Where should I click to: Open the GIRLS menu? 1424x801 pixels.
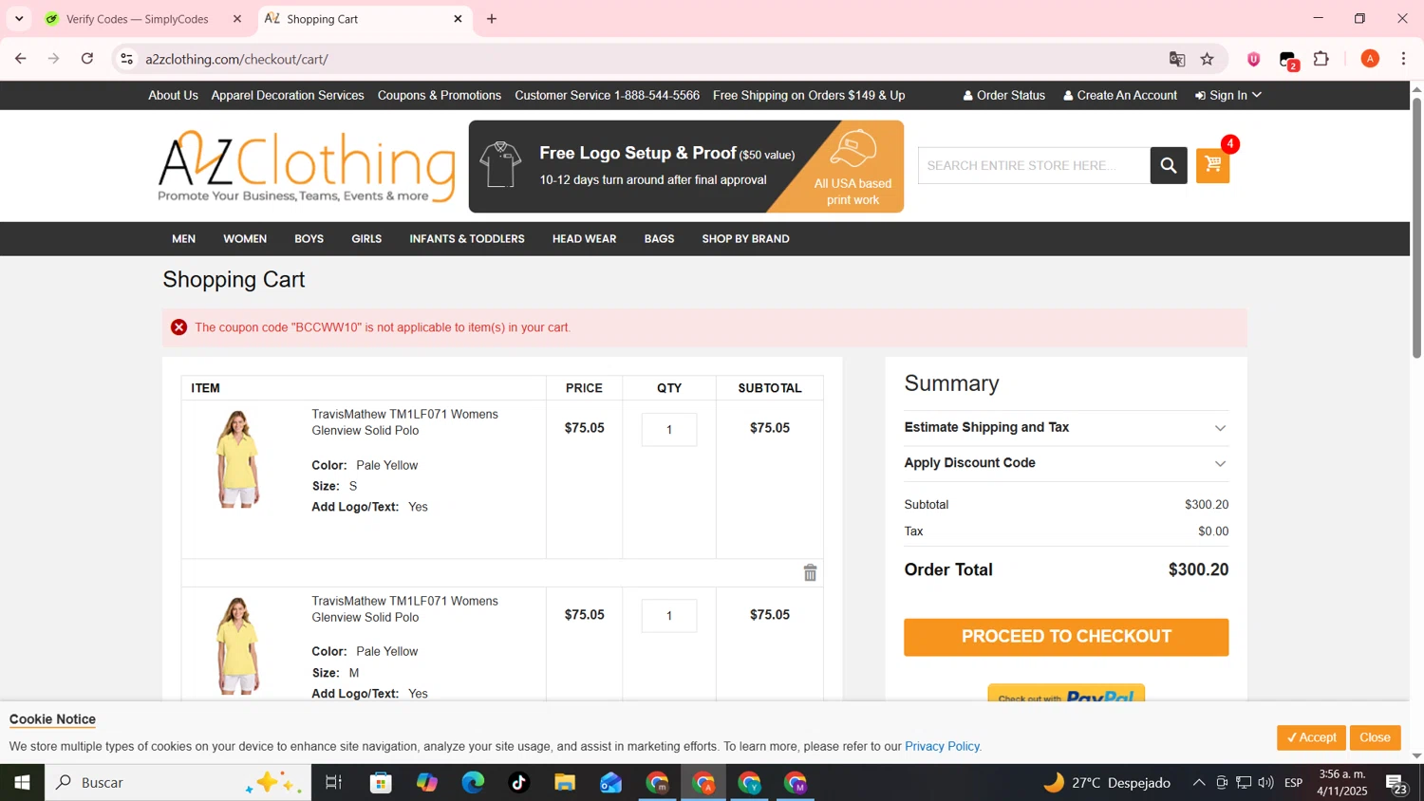(x=366, y=239)
